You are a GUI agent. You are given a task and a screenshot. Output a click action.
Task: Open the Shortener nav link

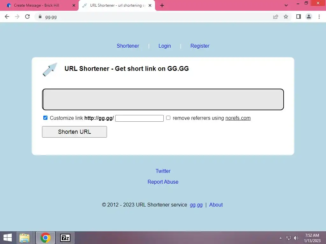point(128,46)
